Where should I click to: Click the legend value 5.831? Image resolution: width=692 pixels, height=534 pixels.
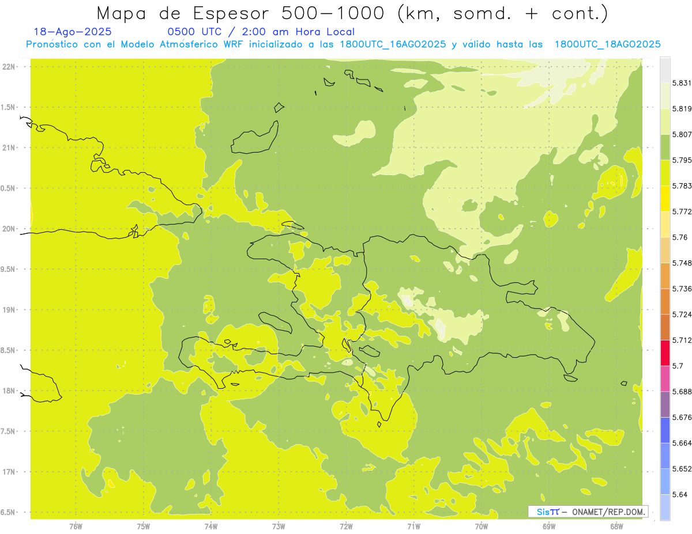click(x=682, y=83)
